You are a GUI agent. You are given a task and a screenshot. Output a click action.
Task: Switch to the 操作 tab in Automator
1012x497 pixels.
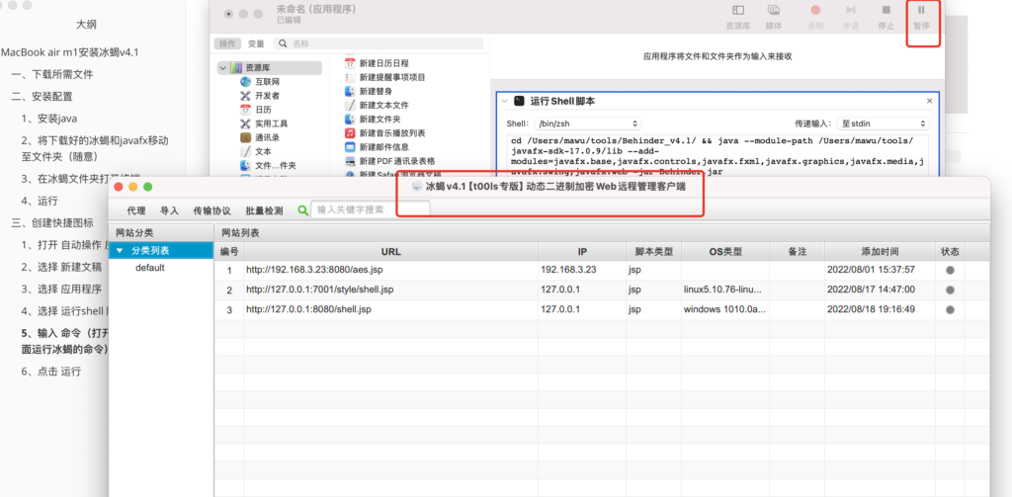point(228,43)
